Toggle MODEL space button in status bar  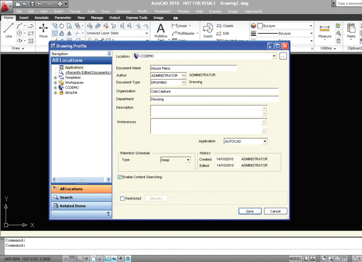(295, 258)
